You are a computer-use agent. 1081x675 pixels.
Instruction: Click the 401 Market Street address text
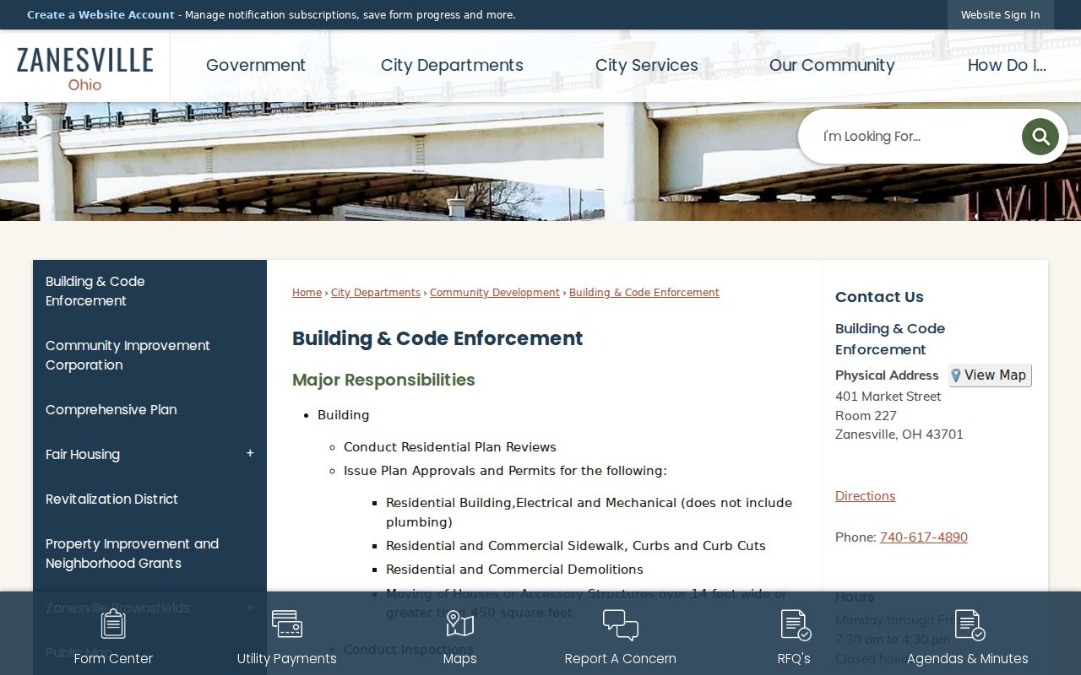(x=888, y=397)
